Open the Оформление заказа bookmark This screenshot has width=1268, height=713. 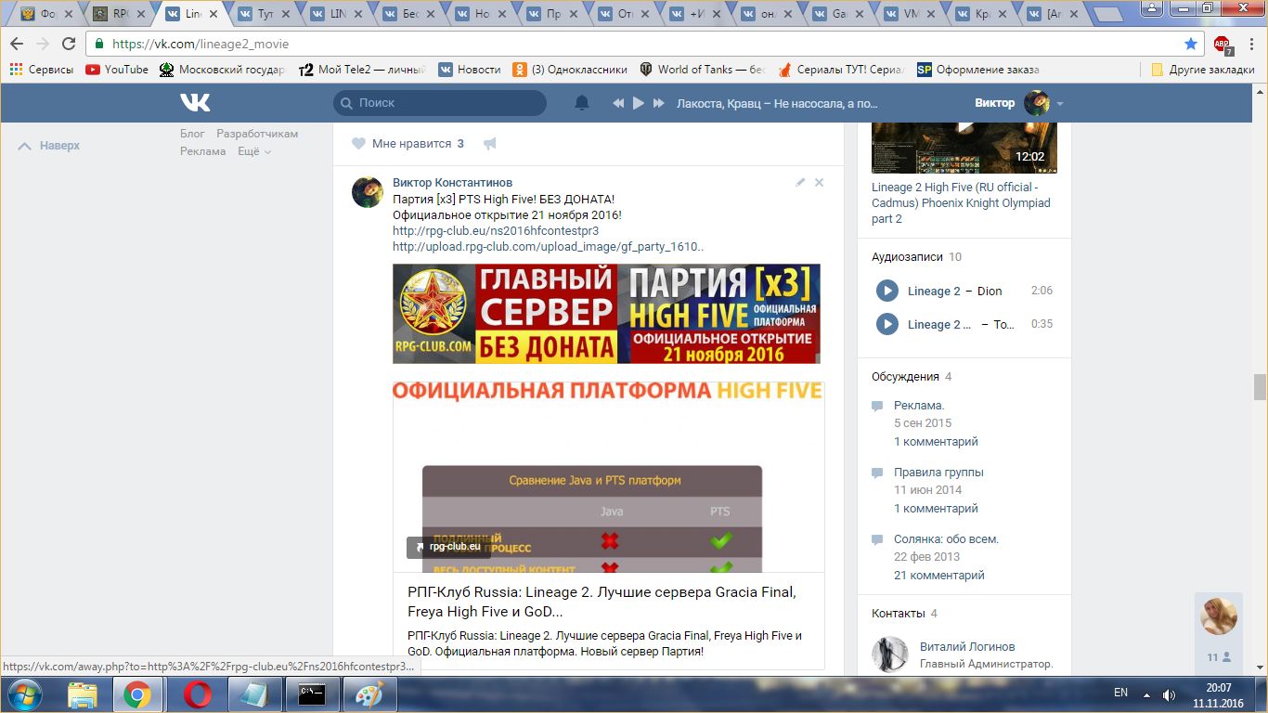click(978, 70)
